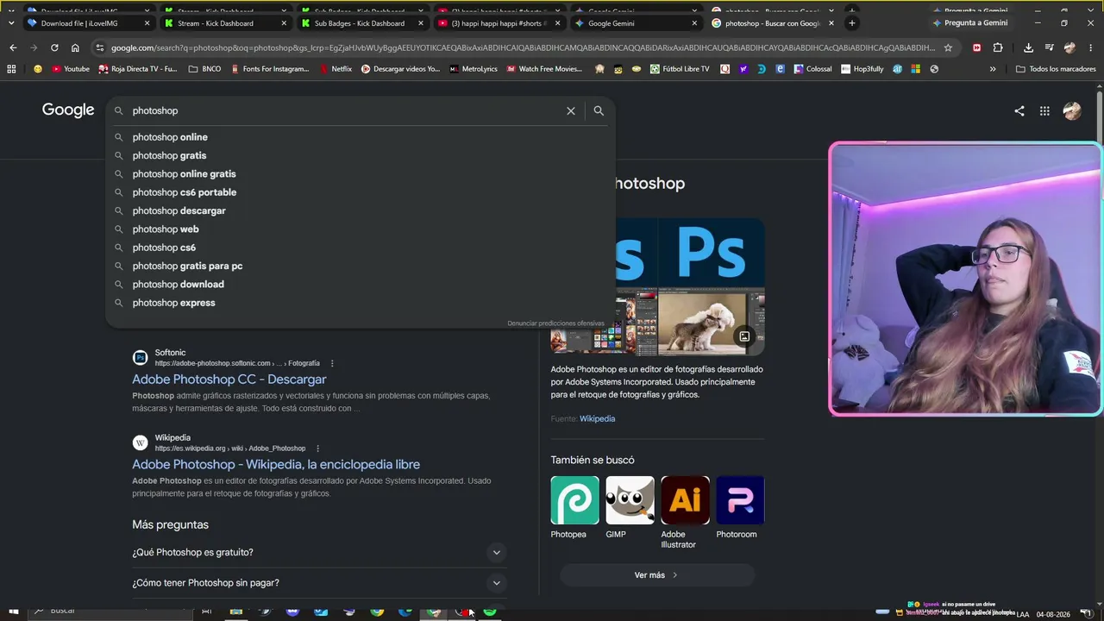Open Photopea from related searches

(x=574, y=508)
